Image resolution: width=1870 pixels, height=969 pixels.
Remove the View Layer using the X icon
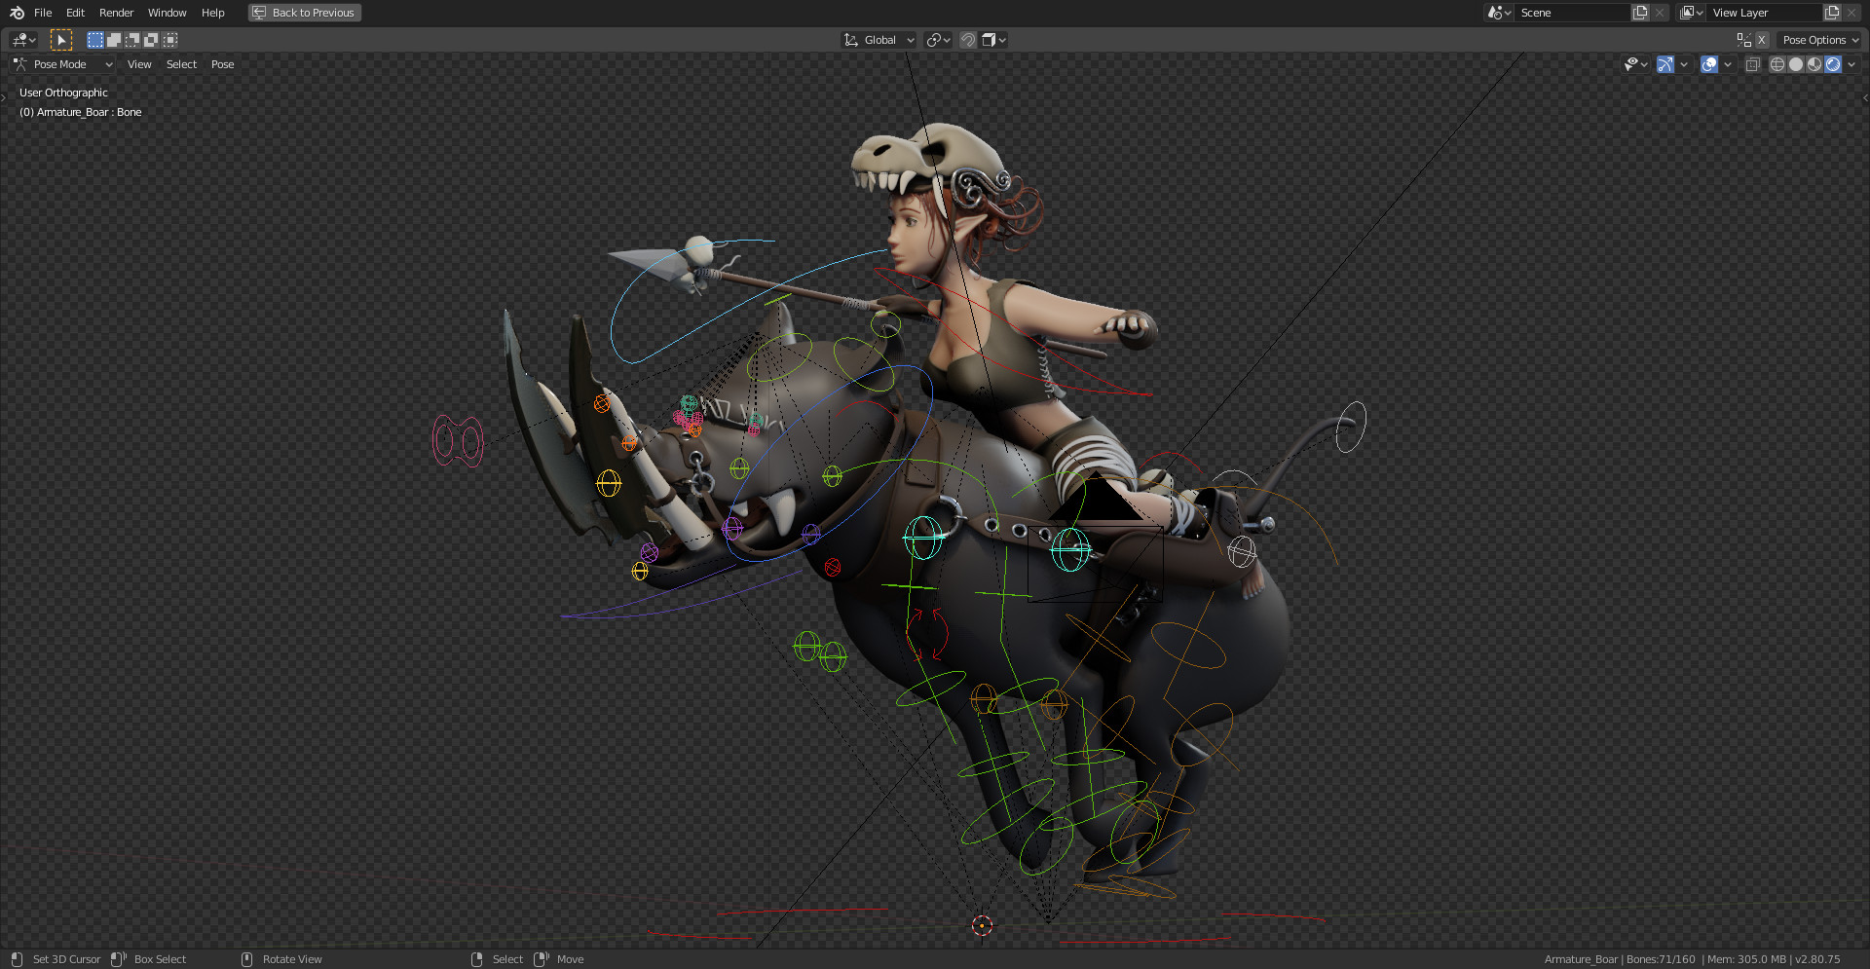pos(1851,13)
